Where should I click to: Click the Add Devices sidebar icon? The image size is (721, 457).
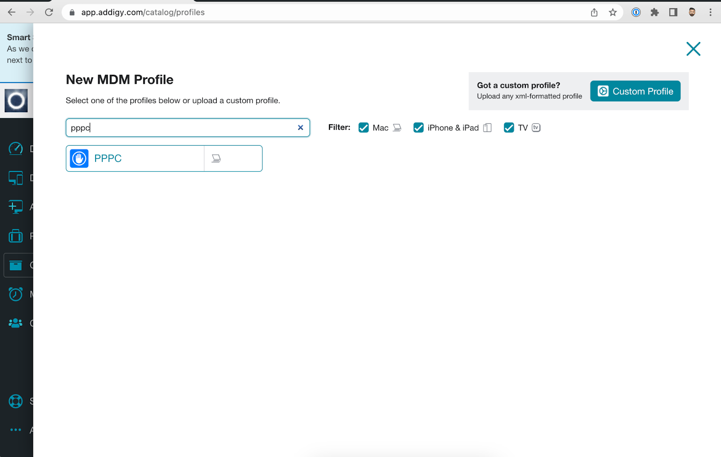click(x=15, y=206)
